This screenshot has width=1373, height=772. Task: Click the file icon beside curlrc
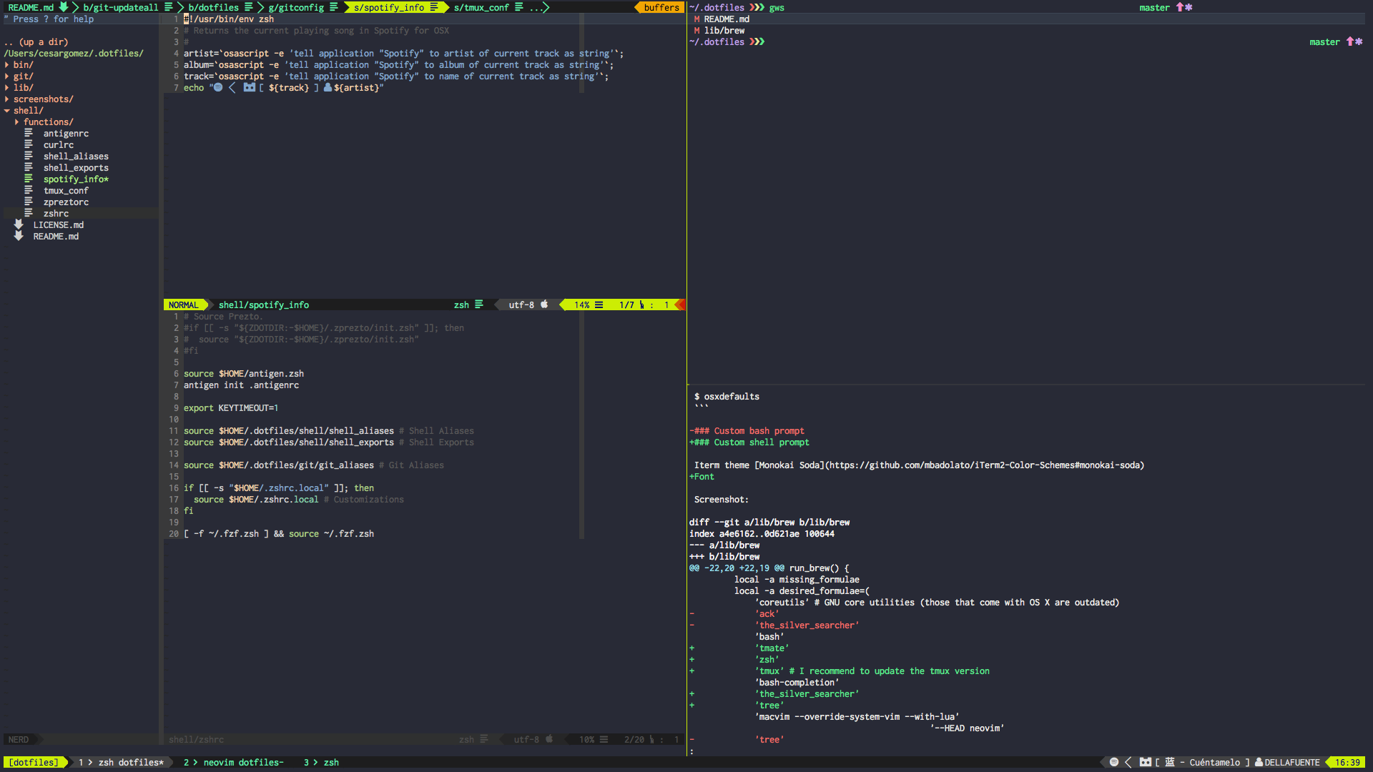point(29,144)
